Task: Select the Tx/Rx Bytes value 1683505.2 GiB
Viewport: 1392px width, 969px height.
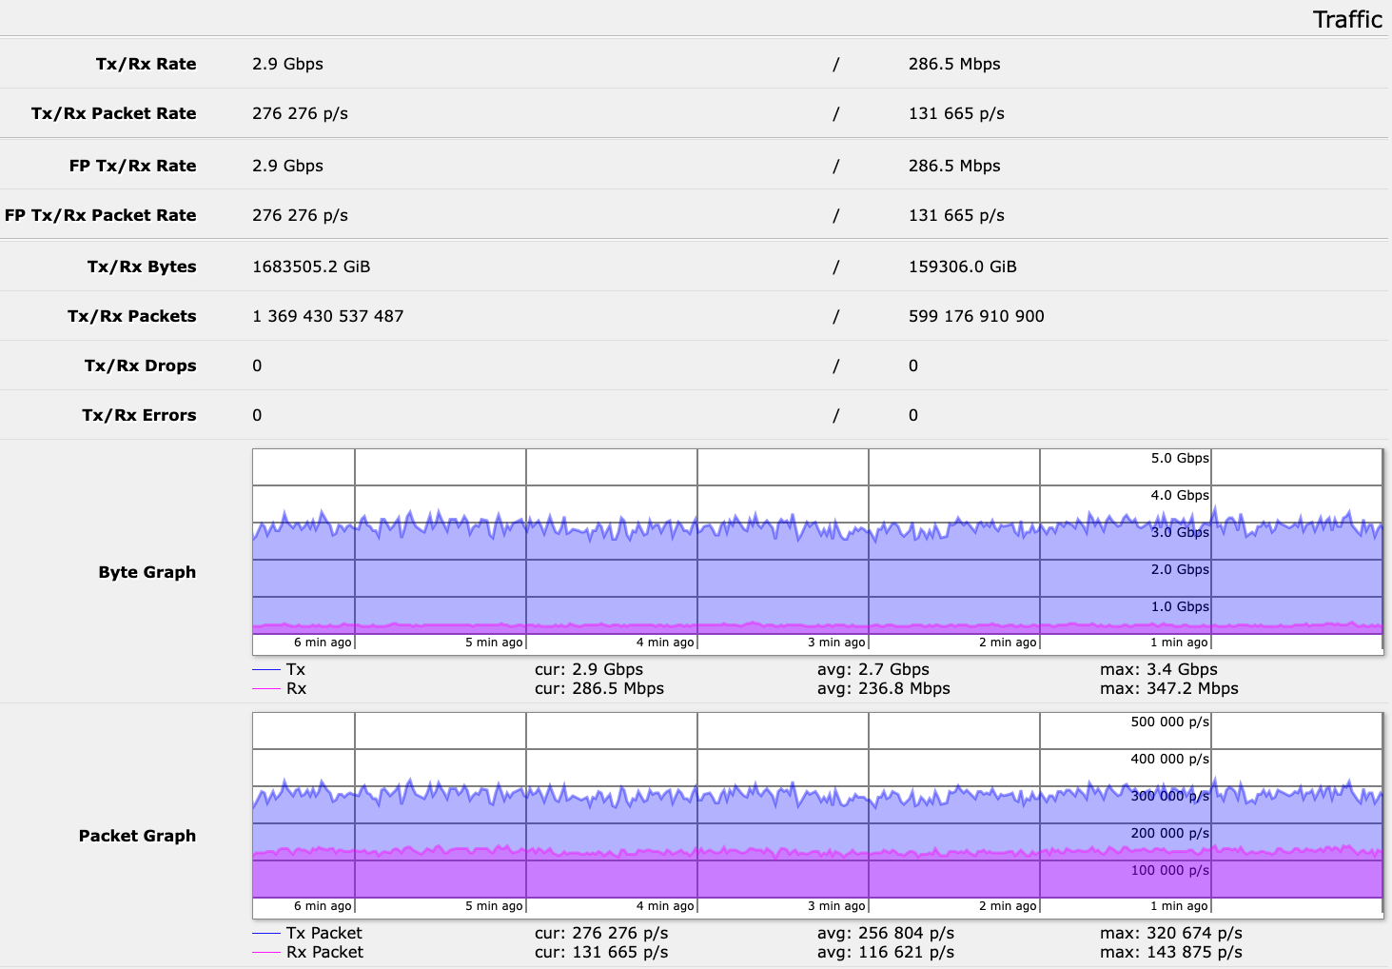Action: point(311,266)
